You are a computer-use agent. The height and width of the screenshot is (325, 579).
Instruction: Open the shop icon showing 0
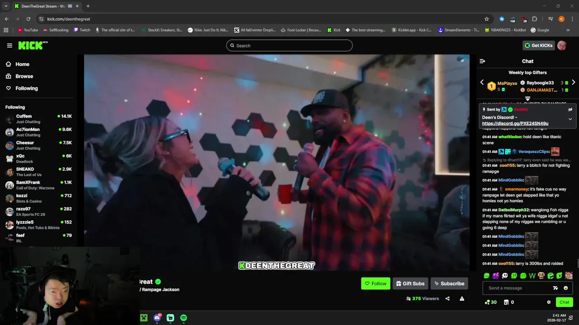[508, 302]
